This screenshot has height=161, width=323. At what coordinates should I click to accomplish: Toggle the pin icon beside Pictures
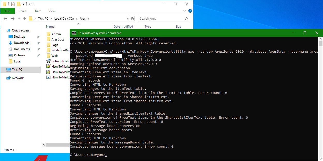[38, 55]
